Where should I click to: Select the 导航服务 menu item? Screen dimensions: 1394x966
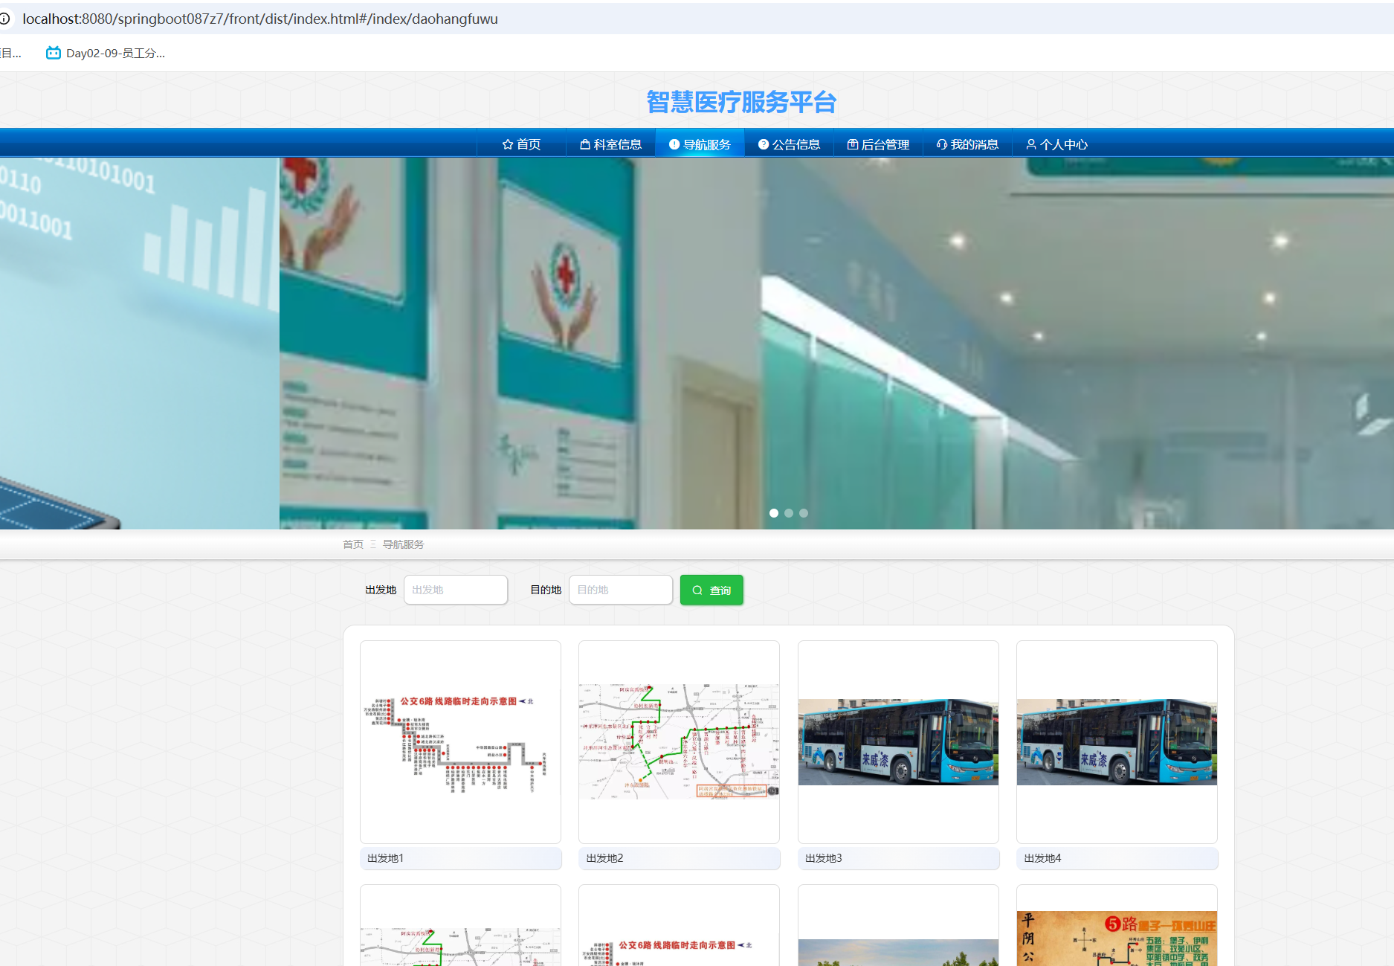700,144
